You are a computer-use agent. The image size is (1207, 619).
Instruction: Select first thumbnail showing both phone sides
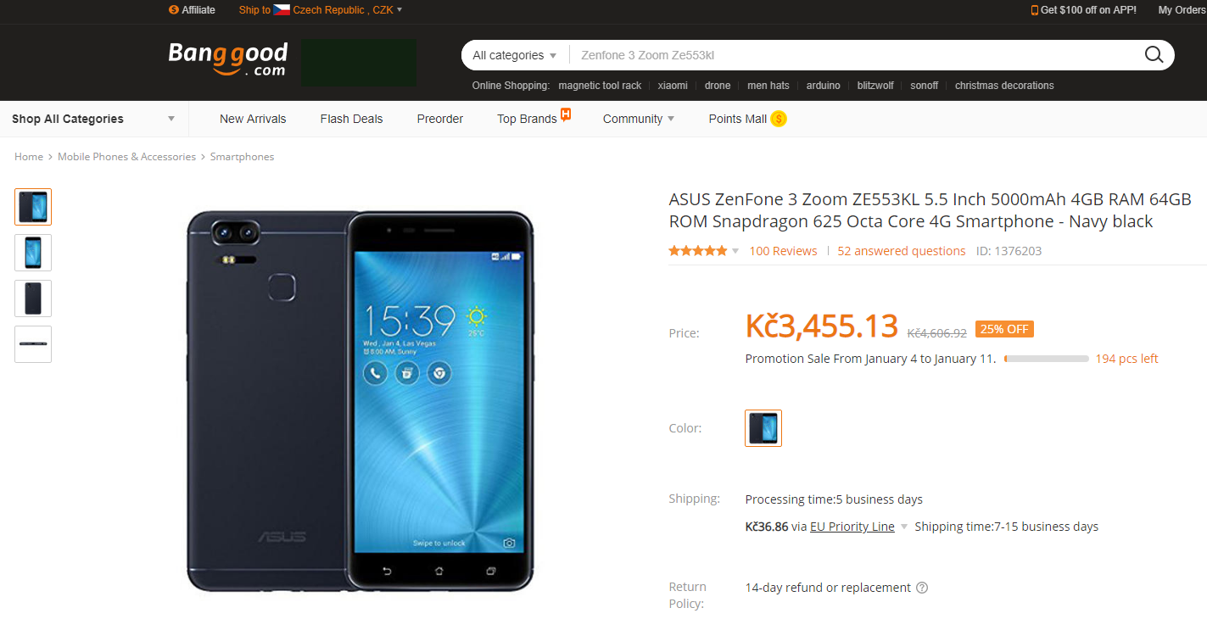point(33,207)
